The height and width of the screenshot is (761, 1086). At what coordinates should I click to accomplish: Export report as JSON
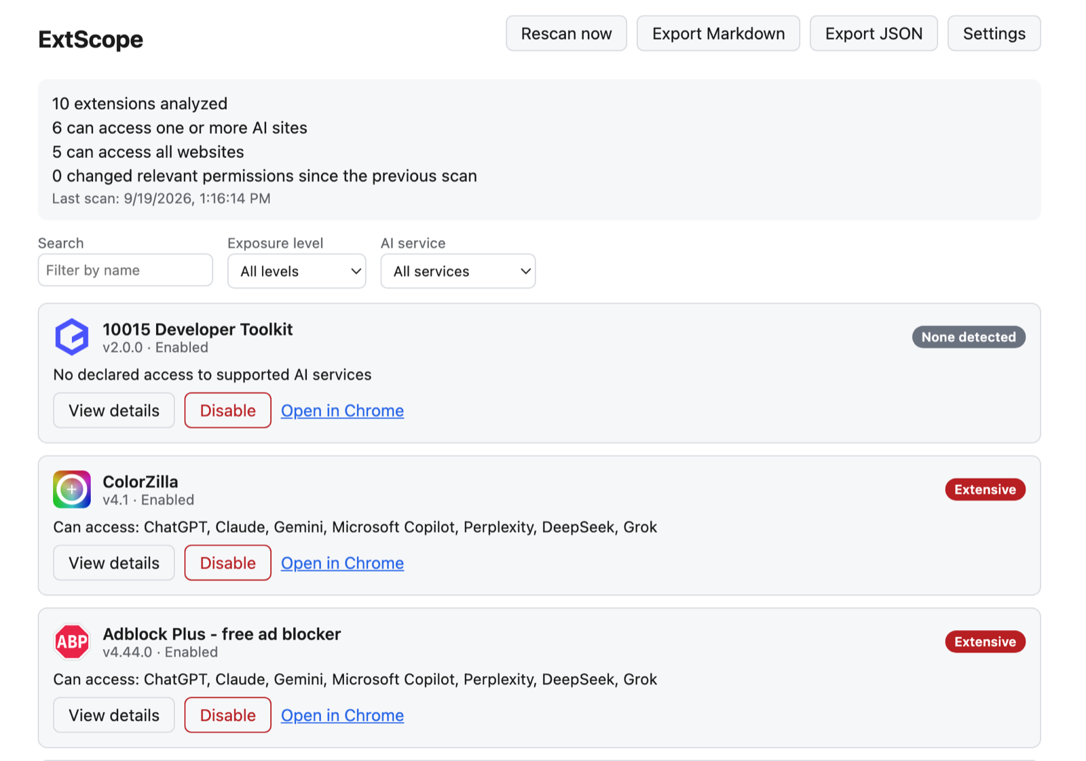point(874,34)
